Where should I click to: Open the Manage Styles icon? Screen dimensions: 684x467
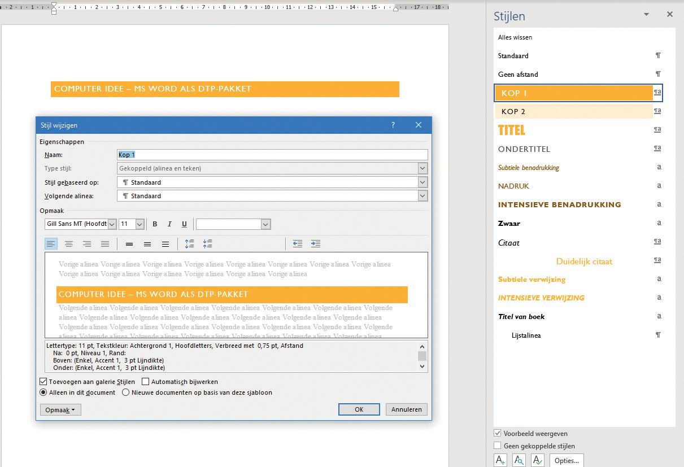click(538, 460)
